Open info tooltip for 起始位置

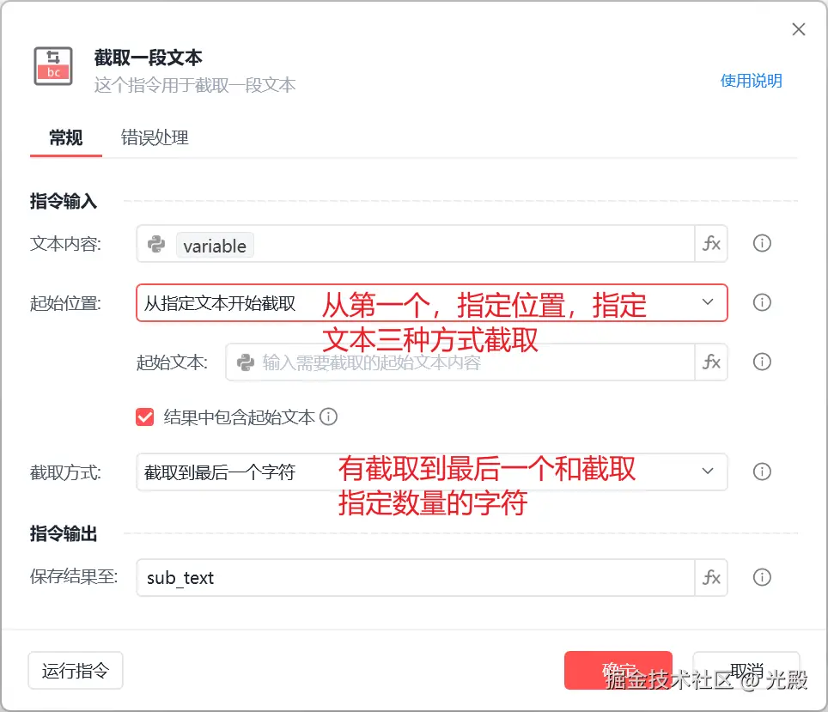(x=762, y=302)
